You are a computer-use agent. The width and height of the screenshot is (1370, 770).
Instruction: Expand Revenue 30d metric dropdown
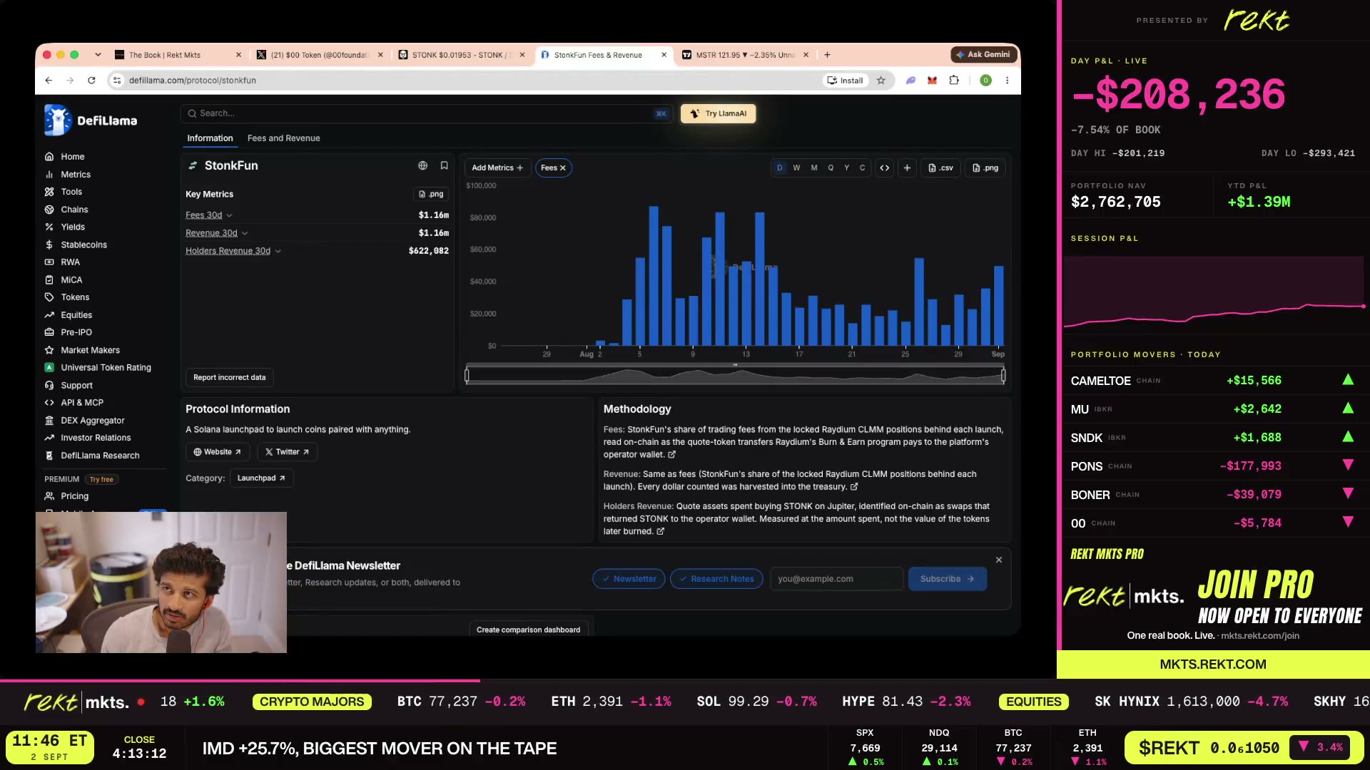[217, 233]
